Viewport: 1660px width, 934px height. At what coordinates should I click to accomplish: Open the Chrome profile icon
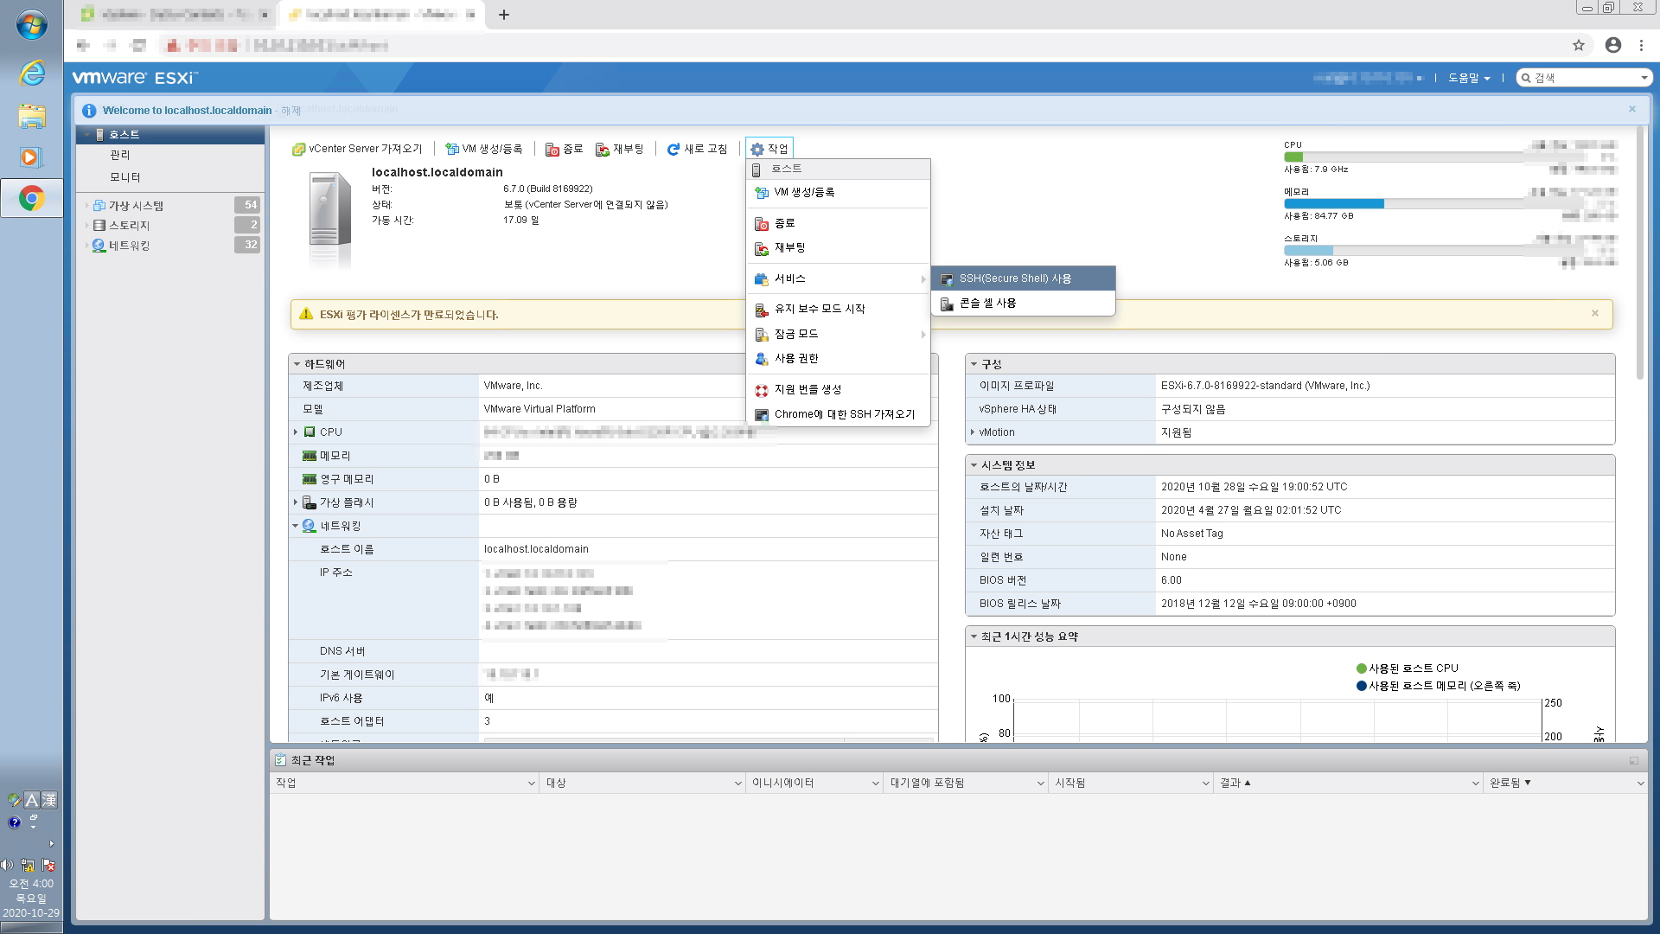click(x=1613, y=45)
